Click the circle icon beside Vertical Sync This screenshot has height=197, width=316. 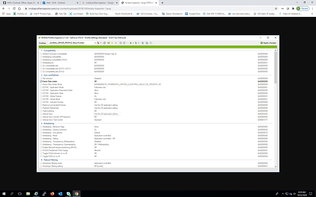click(41, 114)
